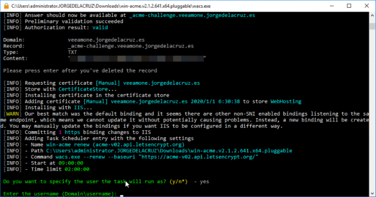Image resolution: width=376 pixels, height=197 pixels.
Task: Click the green 'valid' authorization result
Action: coord(100,27)
